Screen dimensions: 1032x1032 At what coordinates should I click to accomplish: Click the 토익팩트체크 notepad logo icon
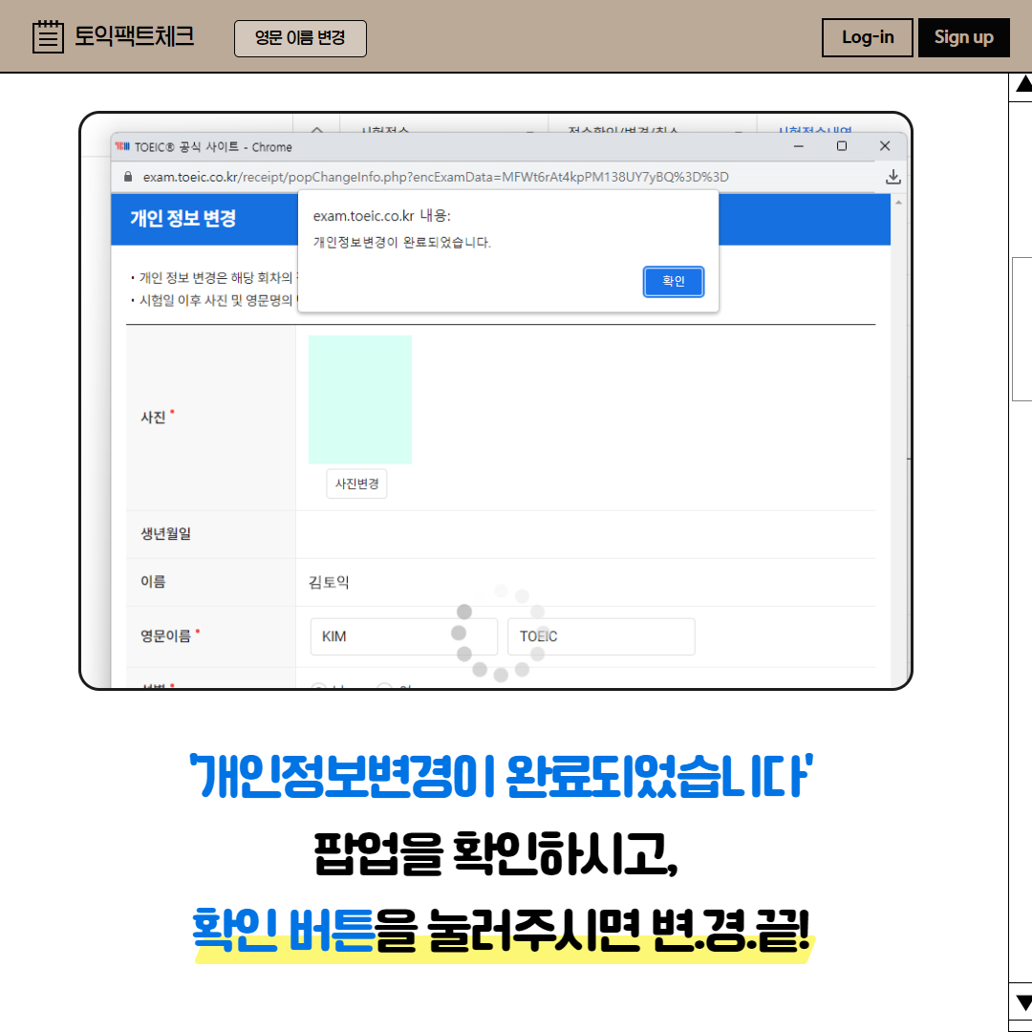pos(48,36)
